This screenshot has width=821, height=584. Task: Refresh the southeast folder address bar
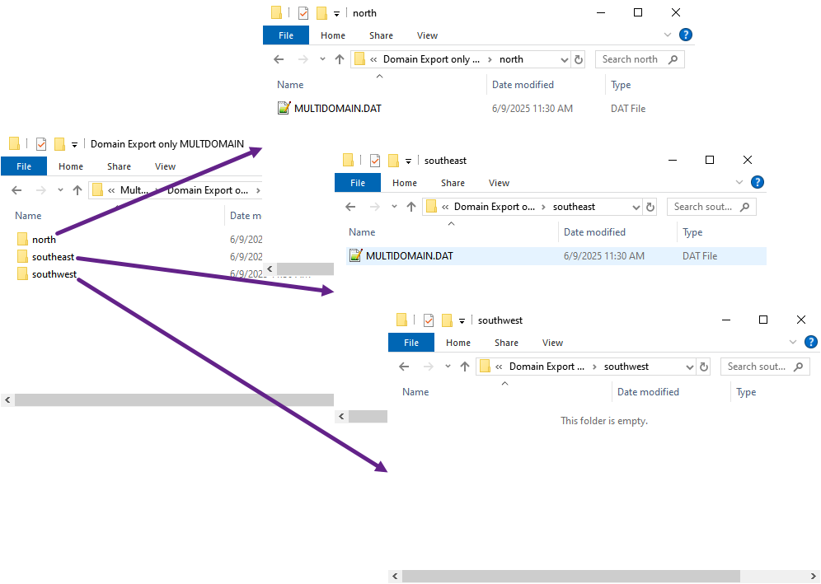pos(650,207)
